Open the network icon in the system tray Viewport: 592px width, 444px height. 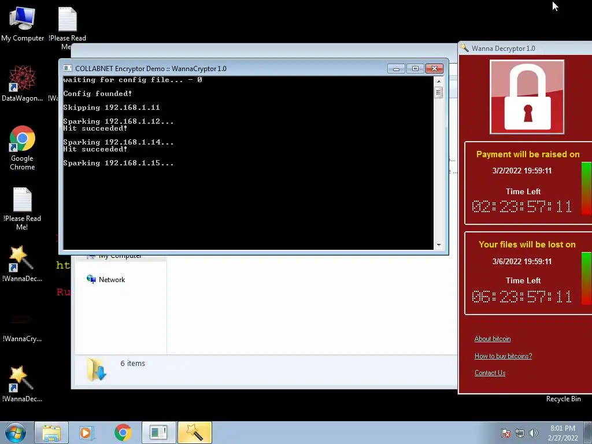point(520,433)
